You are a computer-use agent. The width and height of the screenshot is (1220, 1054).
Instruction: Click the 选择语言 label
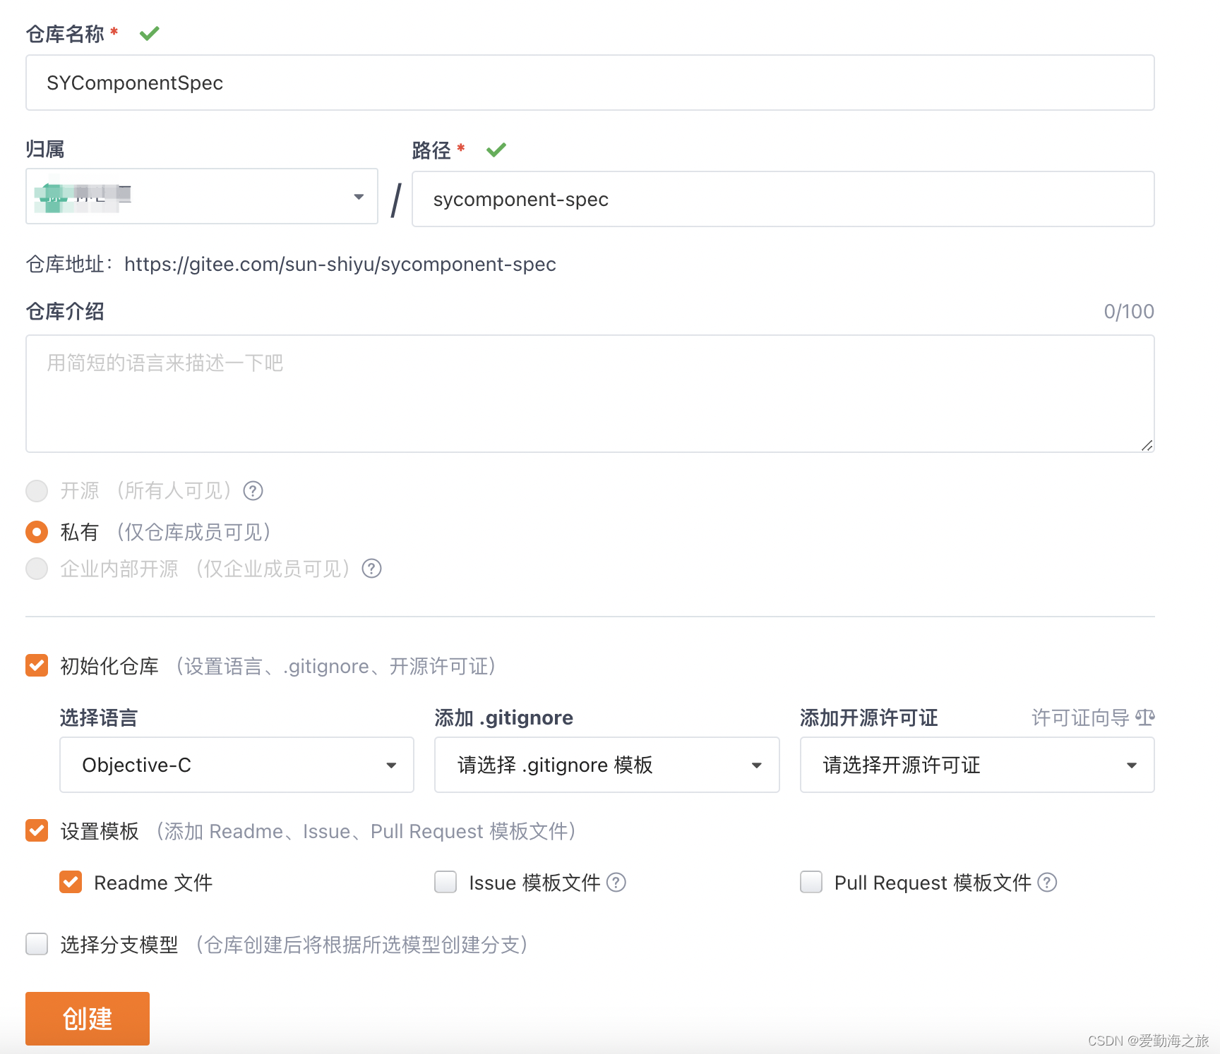(x=99, y=717)
